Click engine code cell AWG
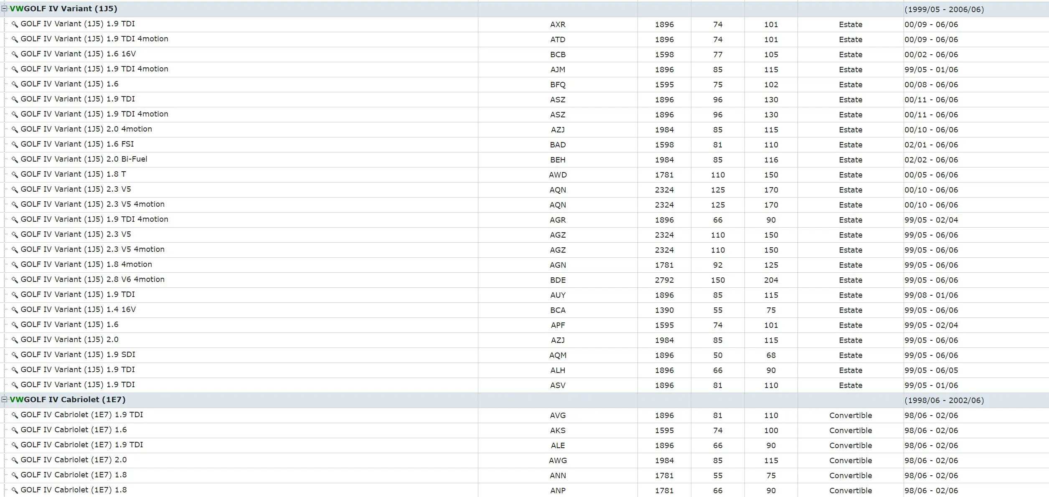The height and width of the screenshot is (497, 1049). tap(558, 461)
